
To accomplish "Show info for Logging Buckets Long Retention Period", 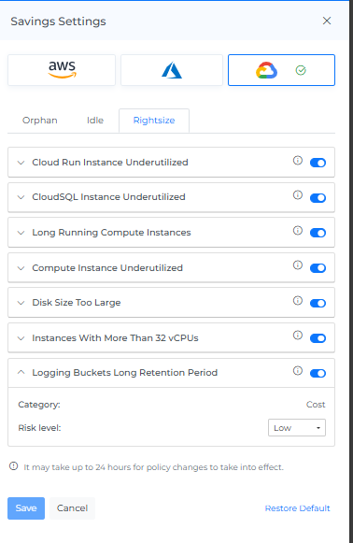I will (x=298, y=370).
